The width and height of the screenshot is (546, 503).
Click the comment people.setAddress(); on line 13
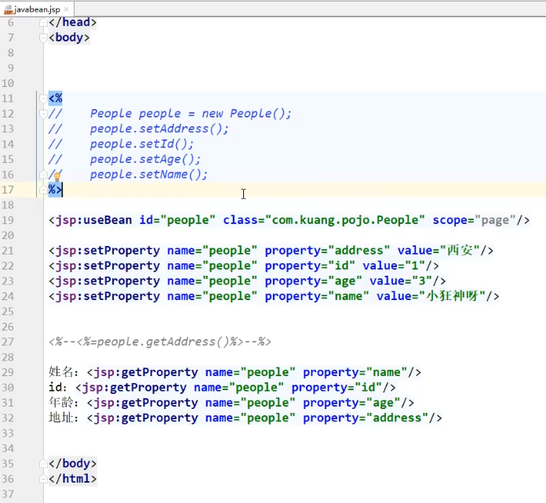(x=159, y=129)
